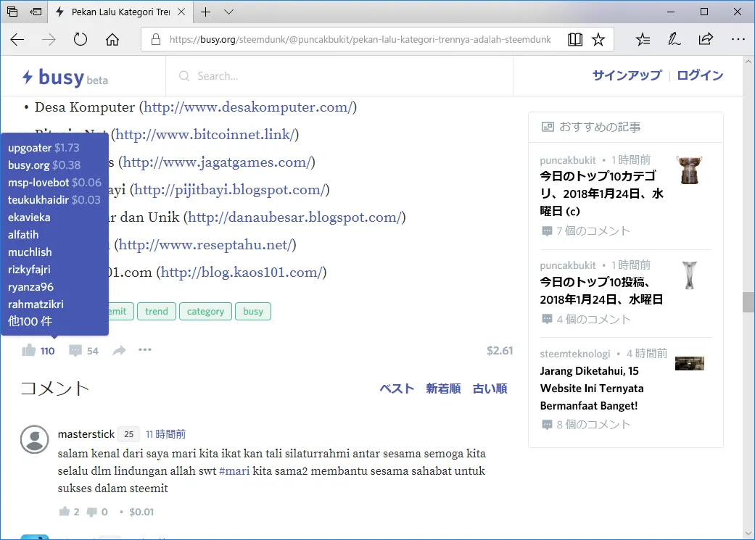Viewport: 755px width, 540px height.
Task: Select ekavieka in voters popup
Action: click(29, 217)
